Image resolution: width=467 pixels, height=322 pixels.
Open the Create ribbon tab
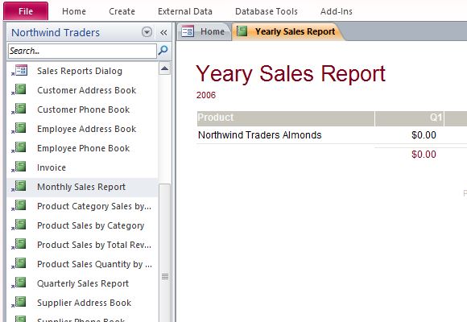tap(122, 11)
